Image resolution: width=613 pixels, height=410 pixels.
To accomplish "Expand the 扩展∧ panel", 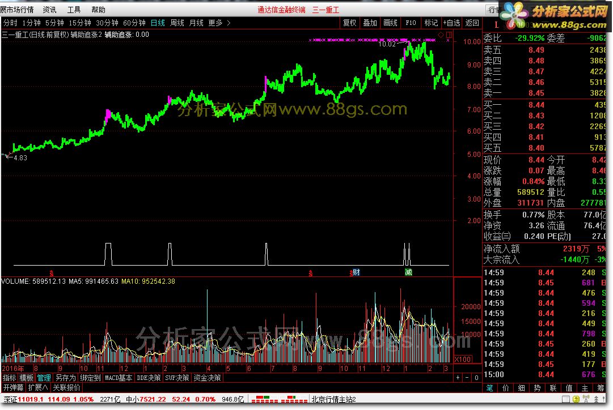I will (x=38, y=387).
